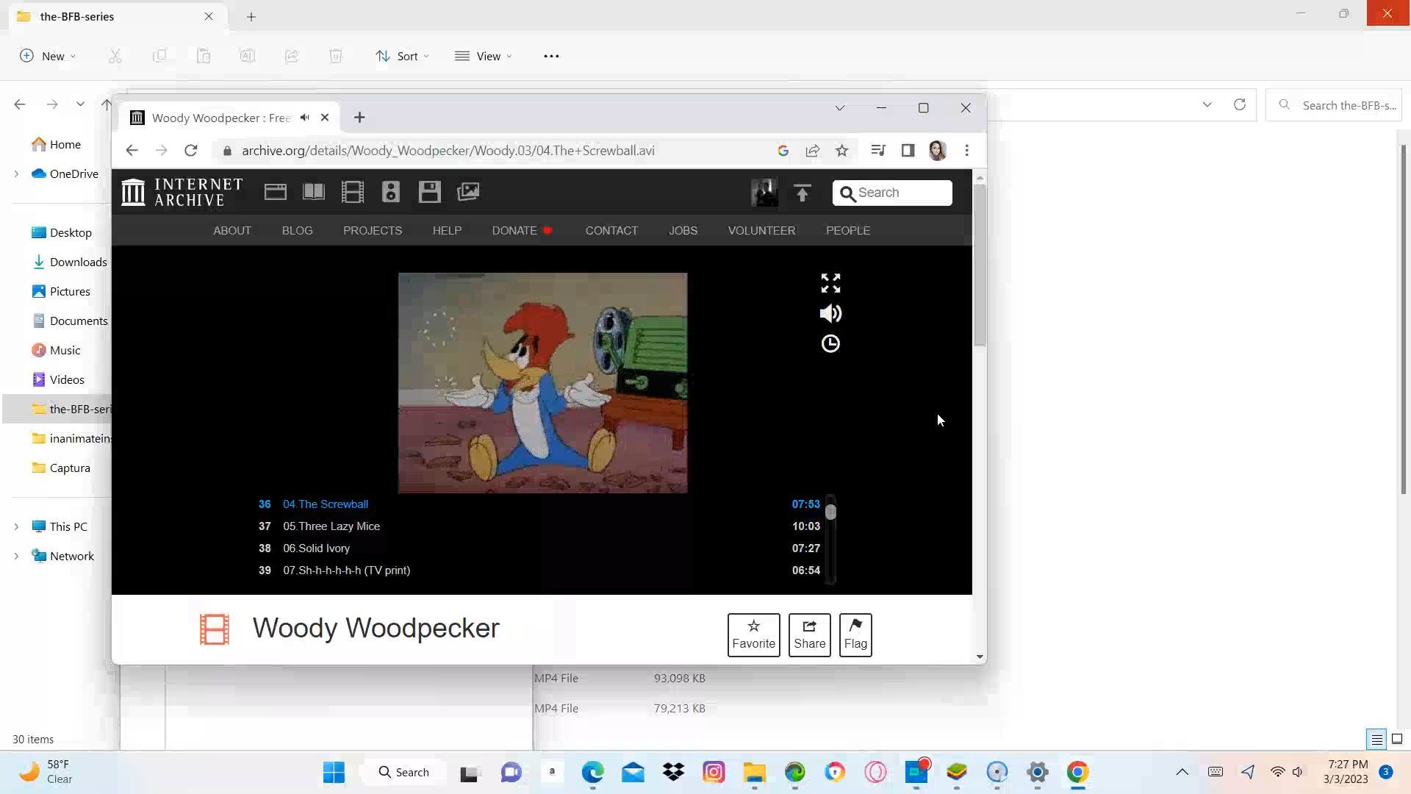Open the PEOPLE link
Screen dimensions: 1411x794
click(848, 231)
